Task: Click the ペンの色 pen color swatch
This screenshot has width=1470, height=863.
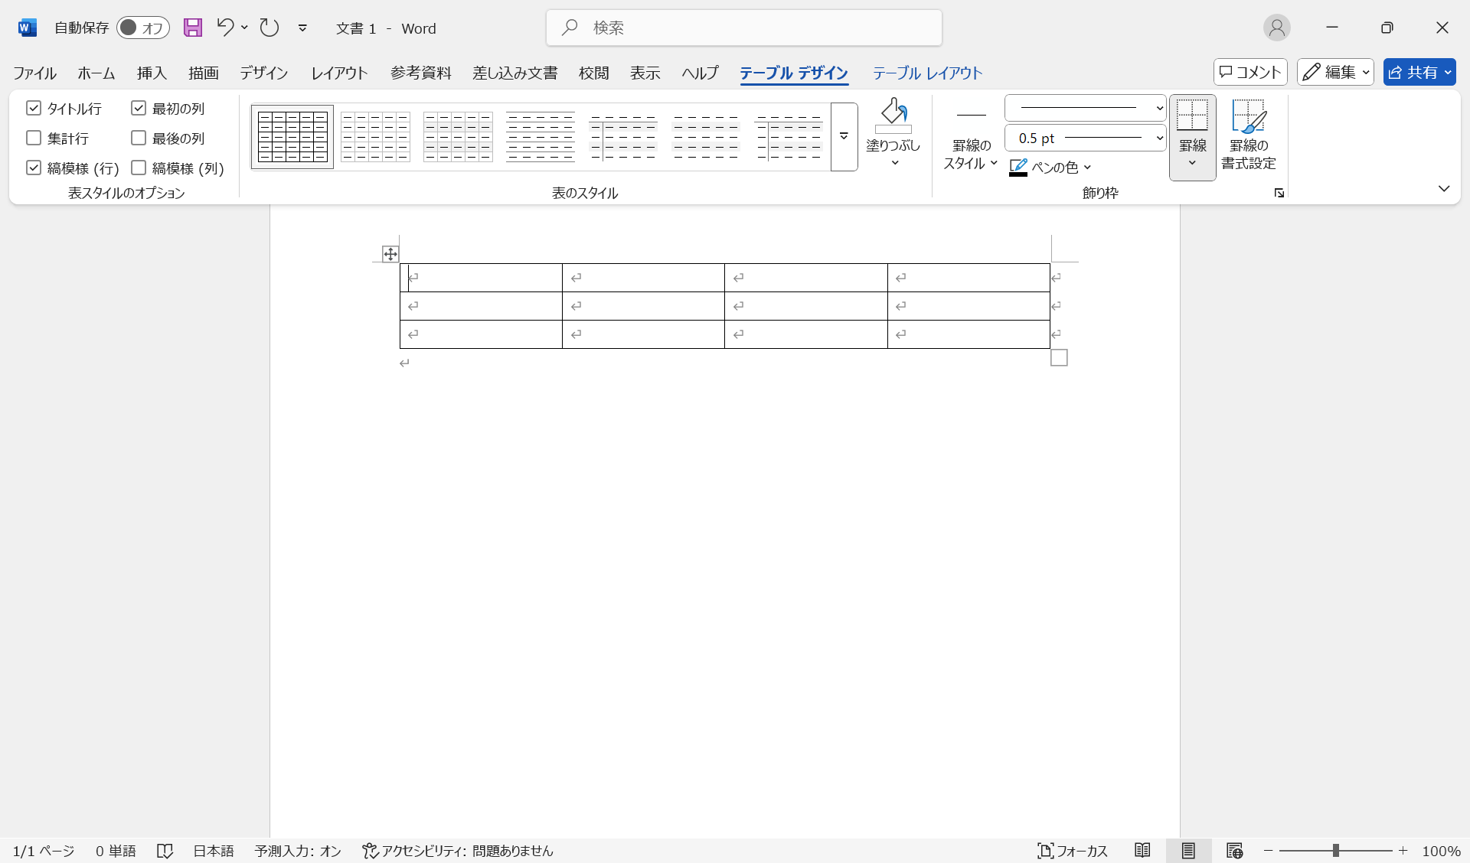Action: [x=1018, y=167]
